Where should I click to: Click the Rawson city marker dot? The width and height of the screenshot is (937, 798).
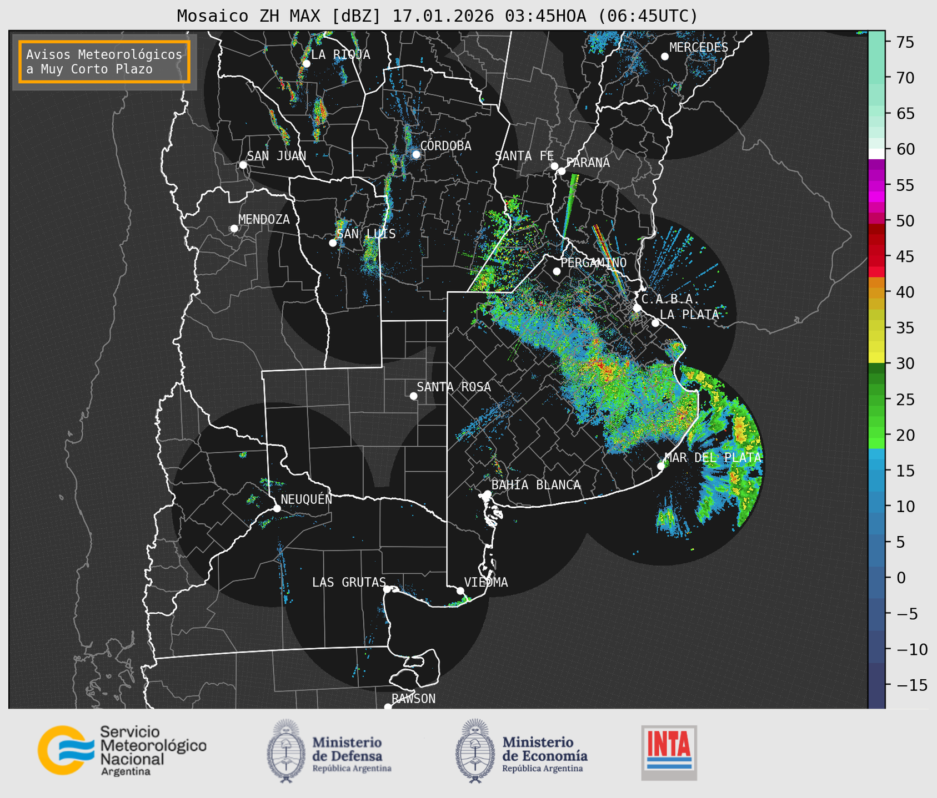pos(388,707)
